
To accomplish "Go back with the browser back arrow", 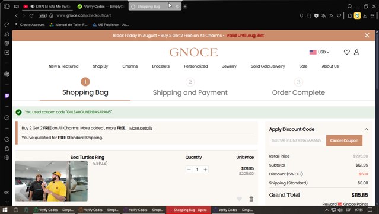I will [x=17, y=15].
